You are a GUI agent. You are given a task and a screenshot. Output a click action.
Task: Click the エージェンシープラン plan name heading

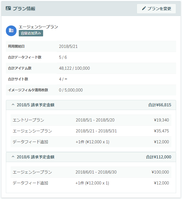38,27
